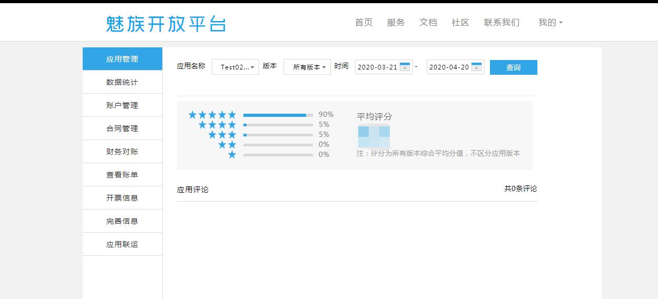The height and width of the screenshot is (299, 658).
Task: Click the note about 综合平均分值
Action: [x=438, y=153]
